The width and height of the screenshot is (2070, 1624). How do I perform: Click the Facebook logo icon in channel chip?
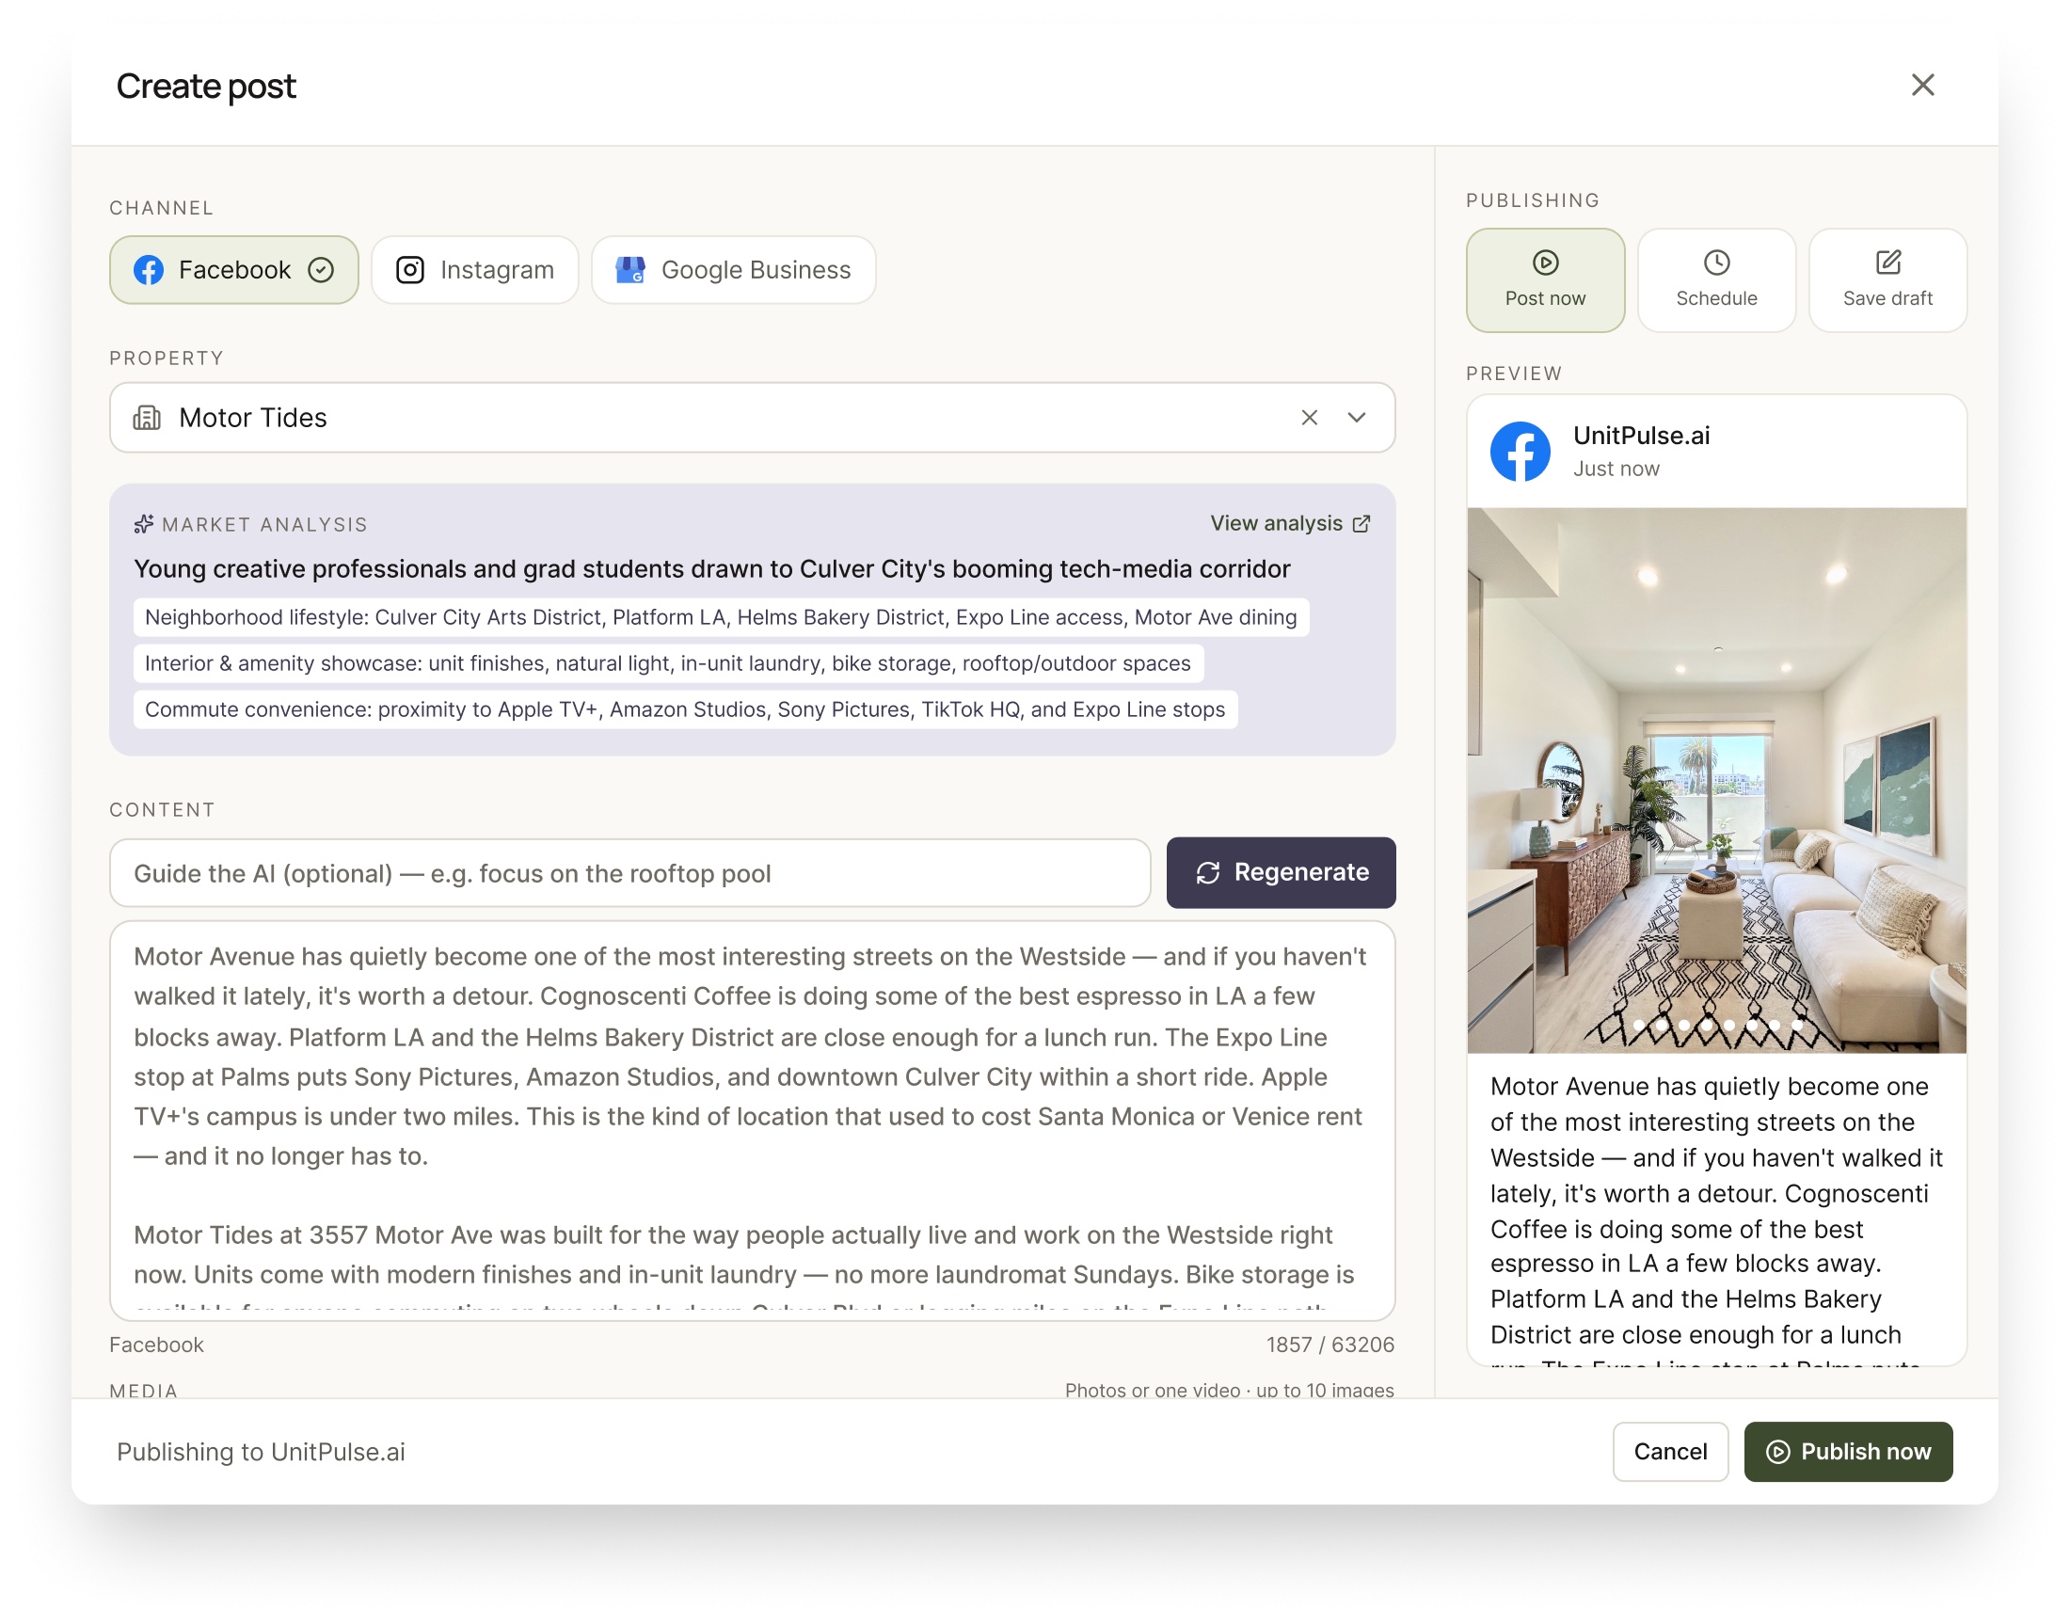tap(149, 270)
